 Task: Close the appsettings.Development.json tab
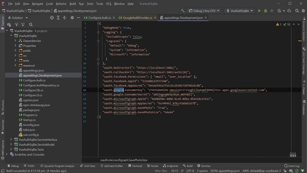pyautogui.click(x=206, y=18)
